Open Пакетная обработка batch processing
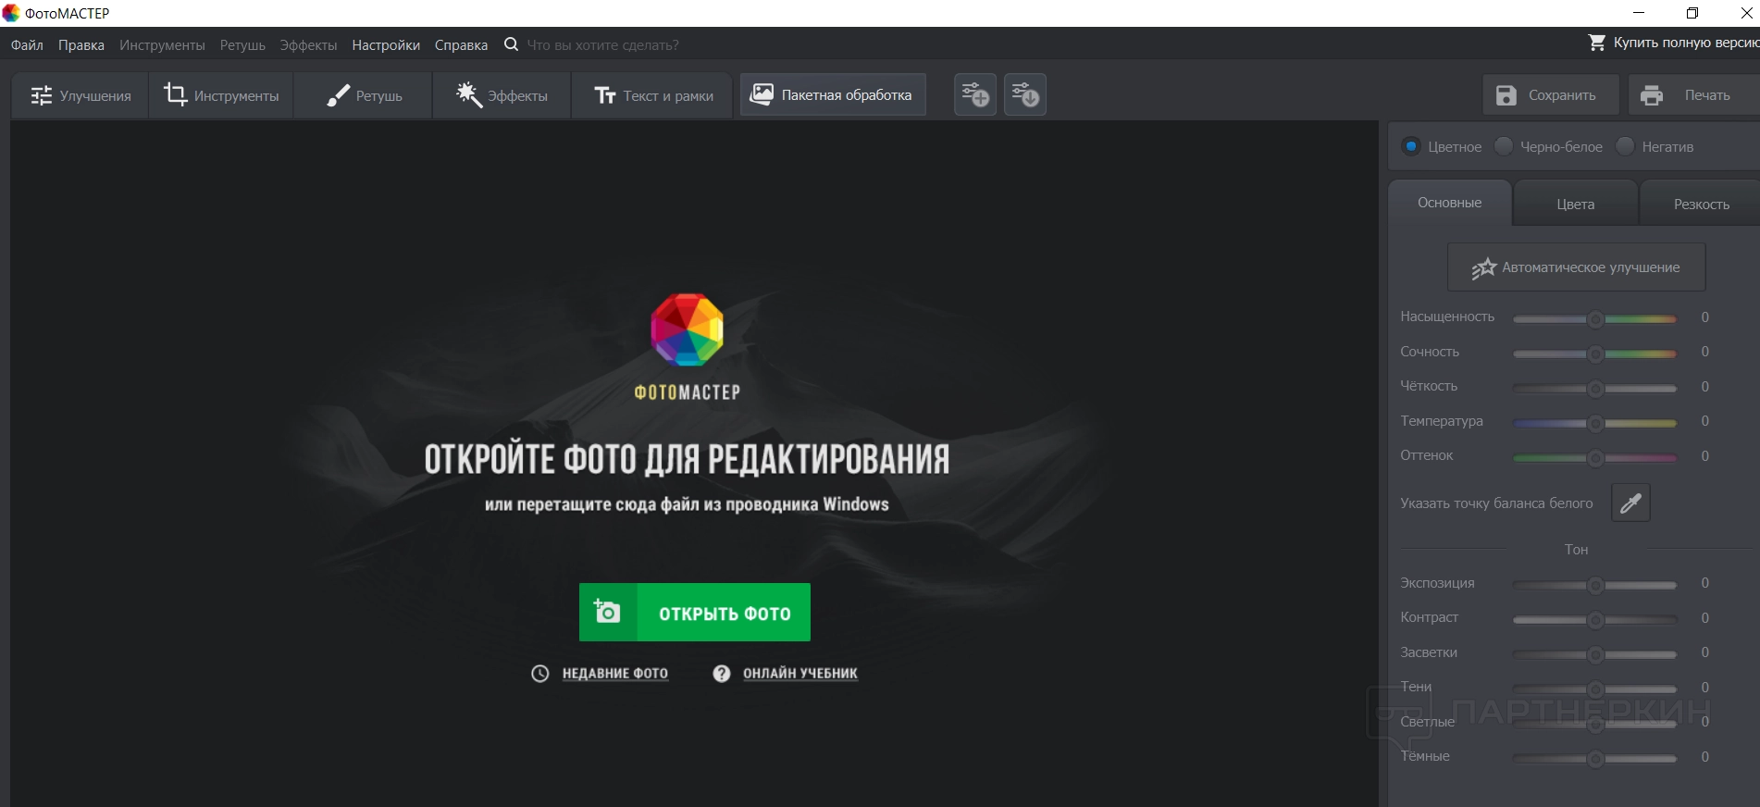 [832, 94]
